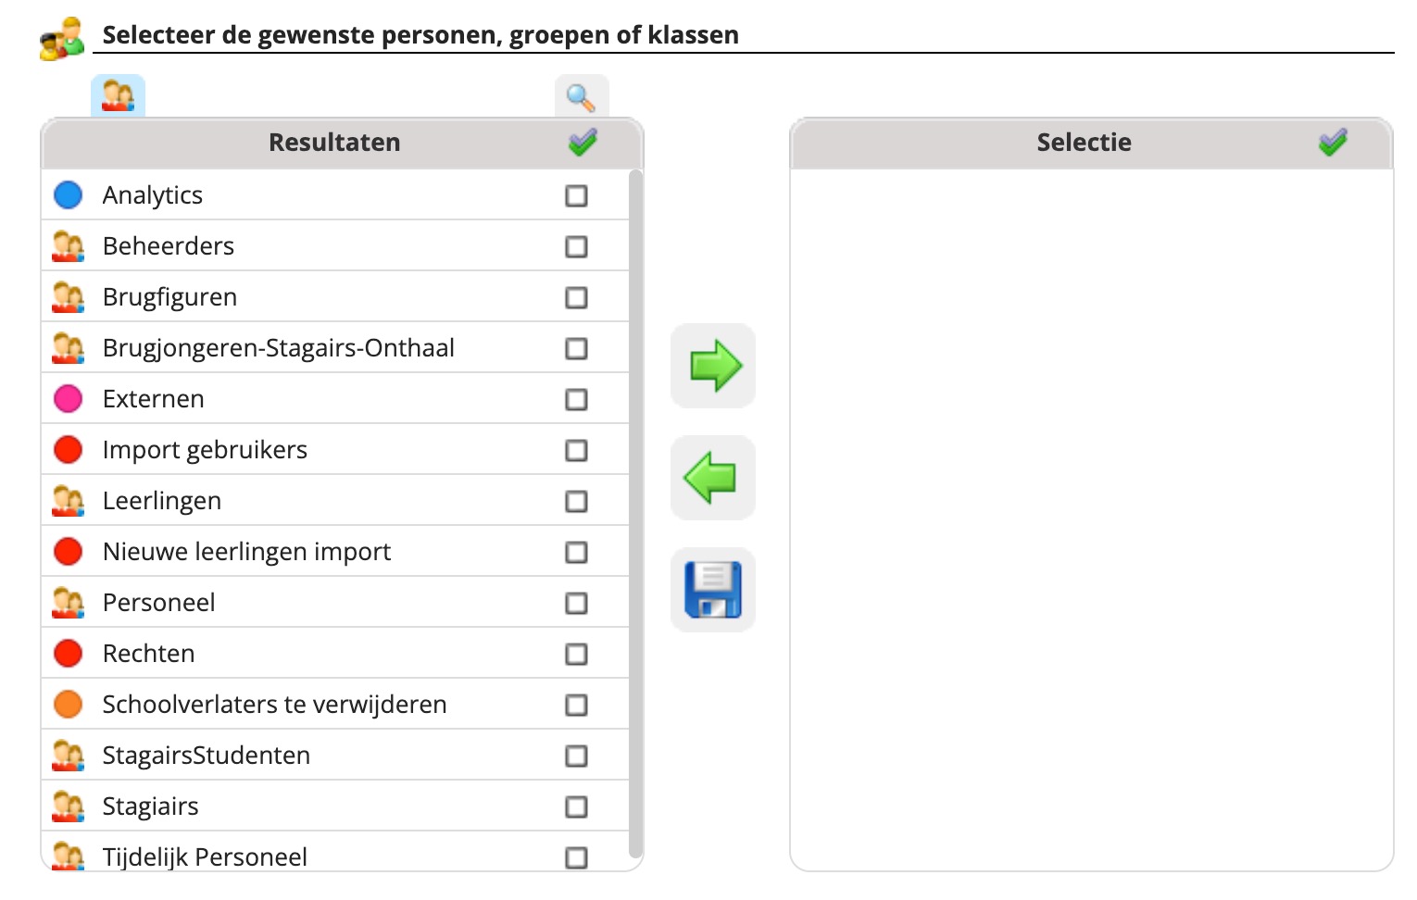
Task: Click the green right arrow to add selection
Action: pos(713,366)
